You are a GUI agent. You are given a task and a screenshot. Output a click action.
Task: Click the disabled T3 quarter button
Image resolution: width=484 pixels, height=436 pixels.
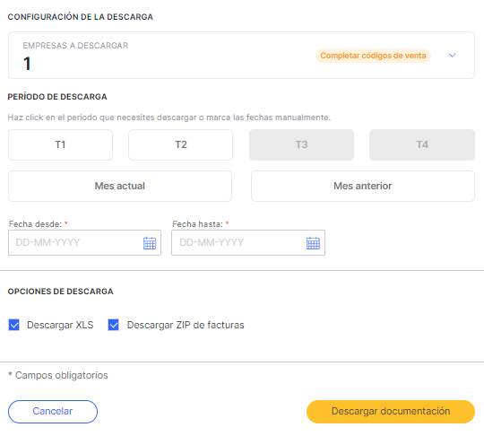click(x=301, y=145)
